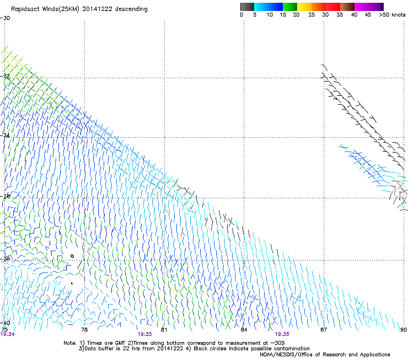
Task: Click the -38 latitude axis label
Action: click(x=5, y=259)
